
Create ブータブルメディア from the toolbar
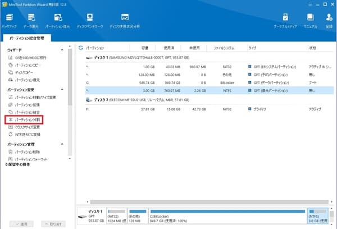285,21
